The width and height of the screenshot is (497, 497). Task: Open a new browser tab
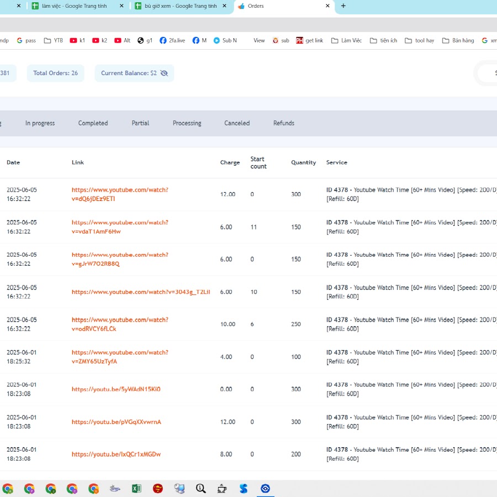pyautogui.click(x=343, y=6)
